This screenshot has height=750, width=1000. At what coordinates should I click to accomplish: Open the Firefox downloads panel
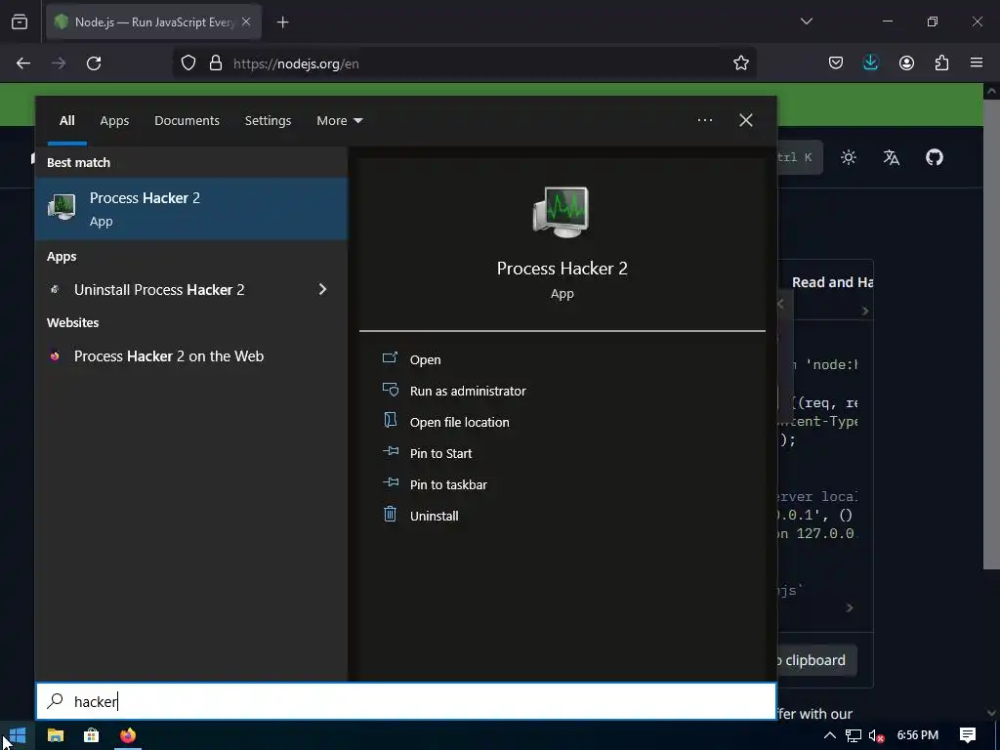coord(870,62)
